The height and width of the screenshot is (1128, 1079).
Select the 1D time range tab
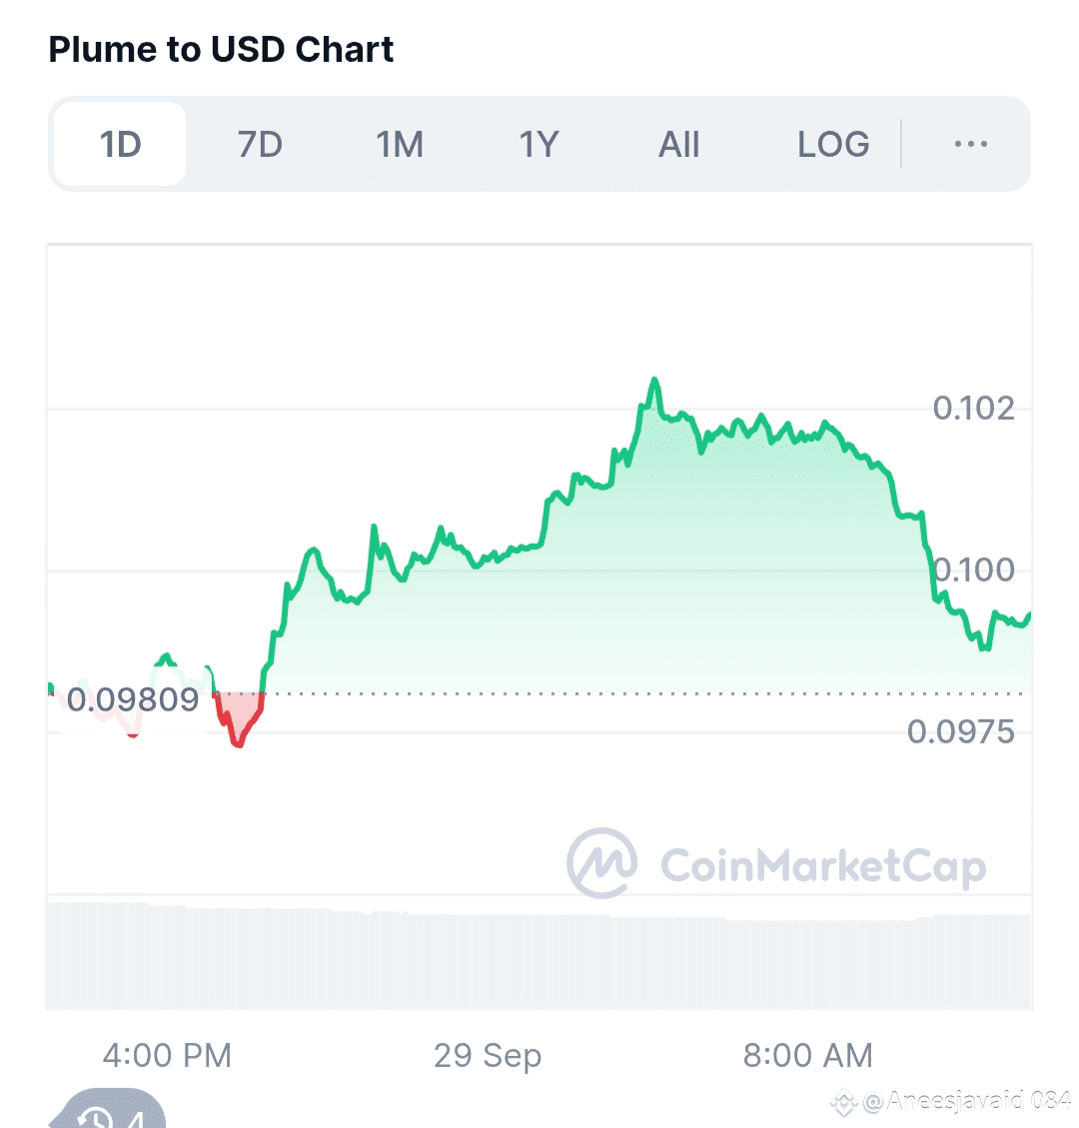pyautogui.click(x=120, y=145)
